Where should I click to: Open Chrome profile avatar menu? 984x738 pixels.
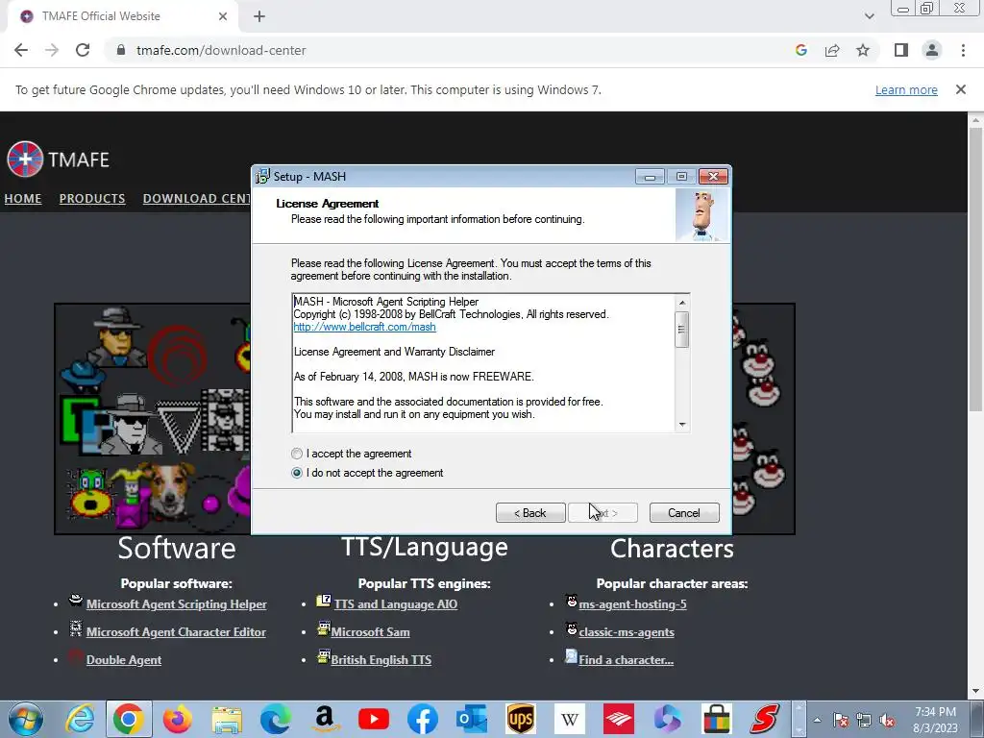932,50
